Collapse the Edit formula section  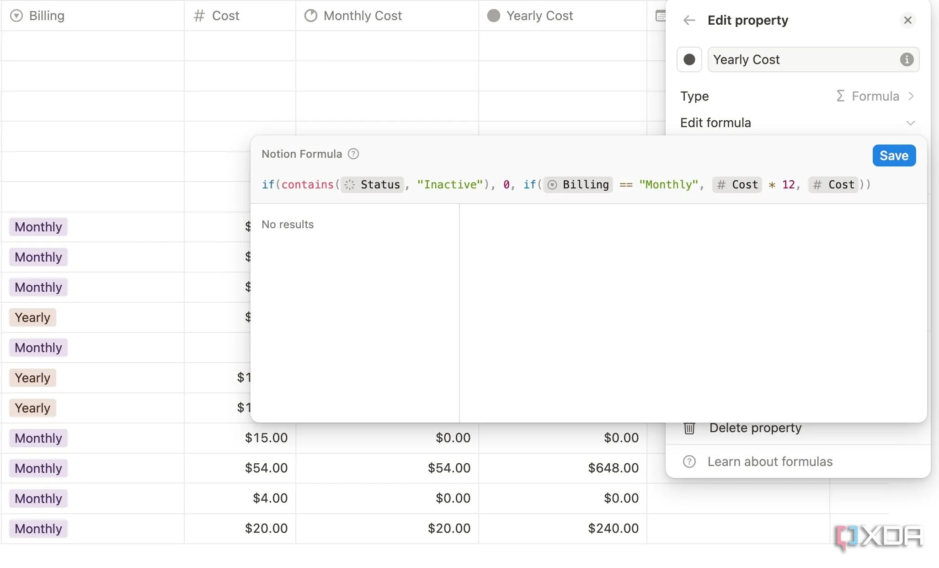tap(910, 123)
